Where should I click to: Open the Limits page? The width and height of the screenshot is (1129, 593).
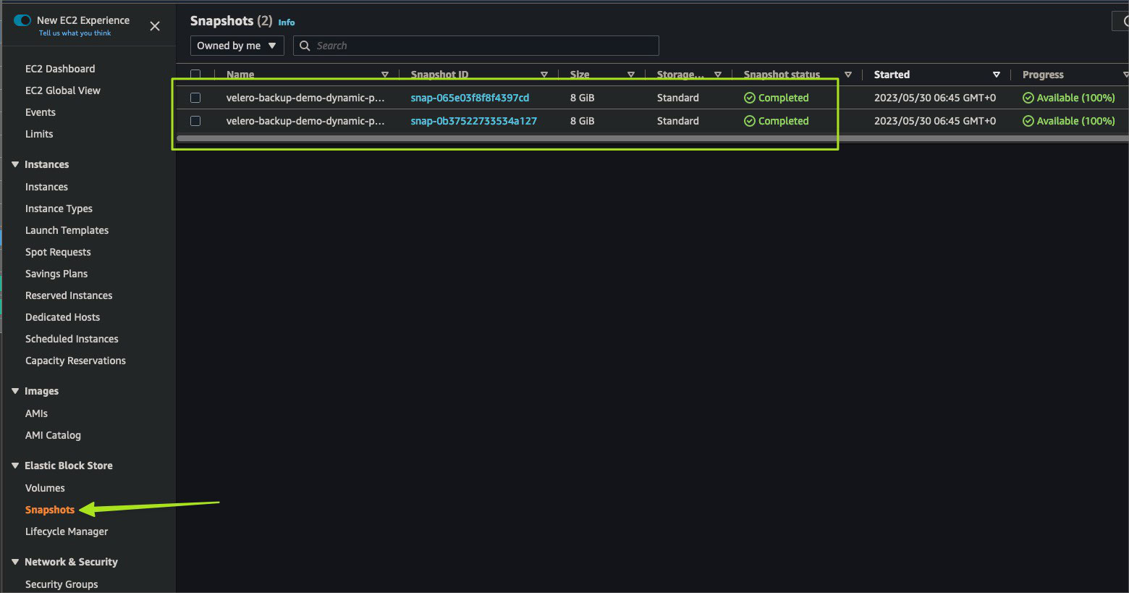(x=39, y=134)
